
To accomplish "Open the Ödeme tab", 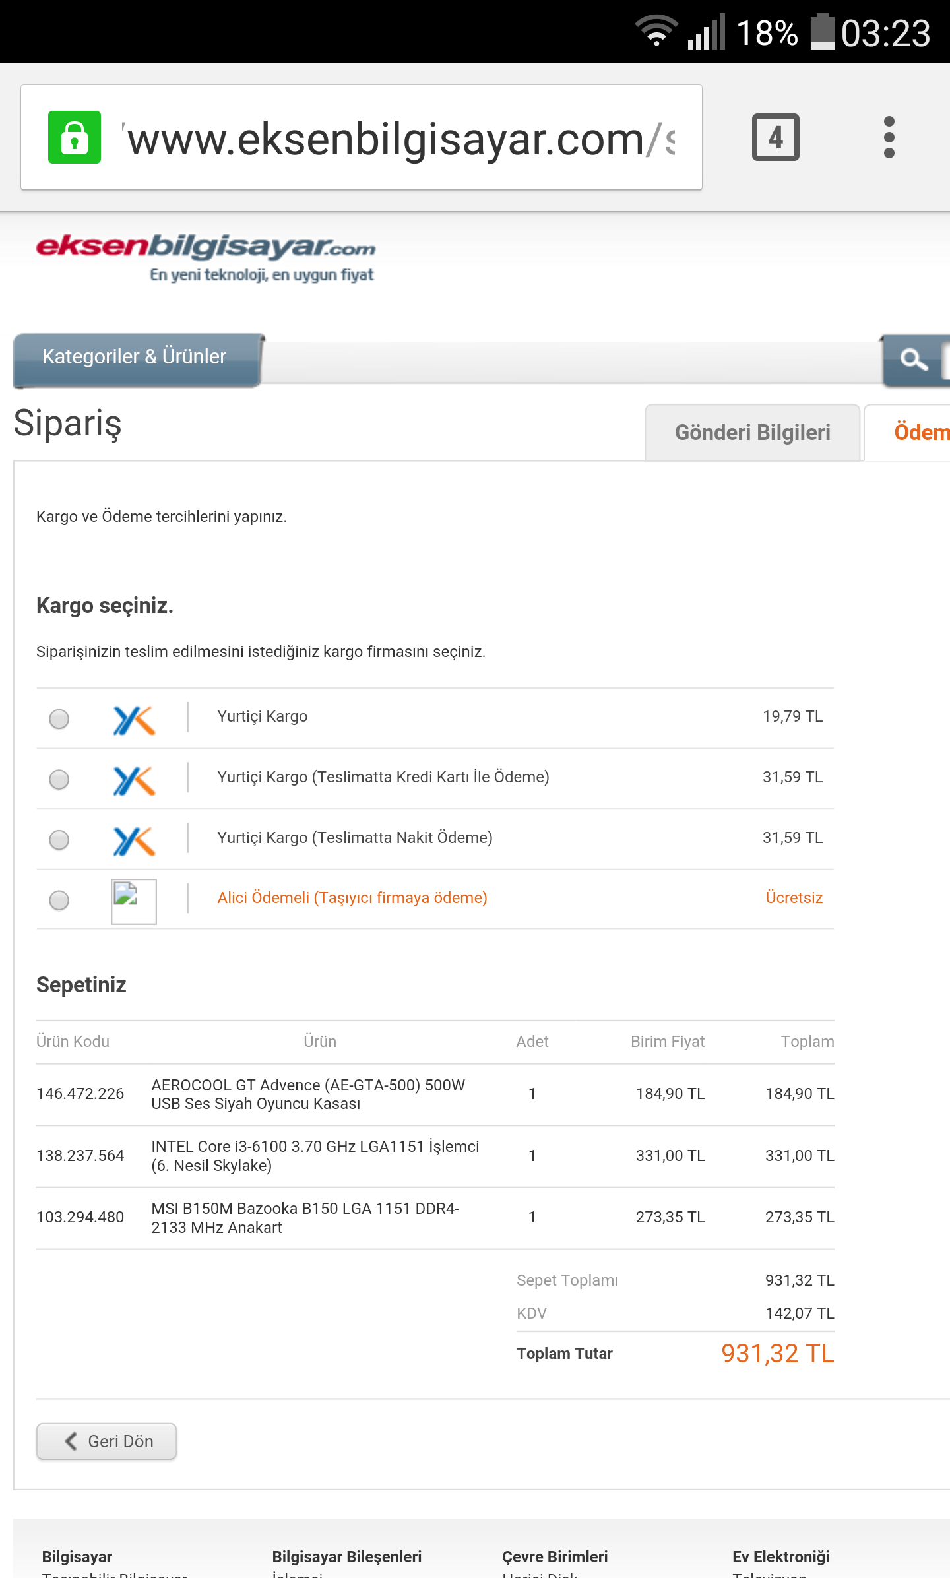I will tap(920, 433).
